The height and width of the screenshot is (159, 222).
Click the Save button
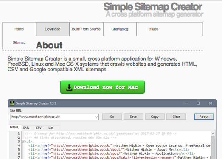133,117
